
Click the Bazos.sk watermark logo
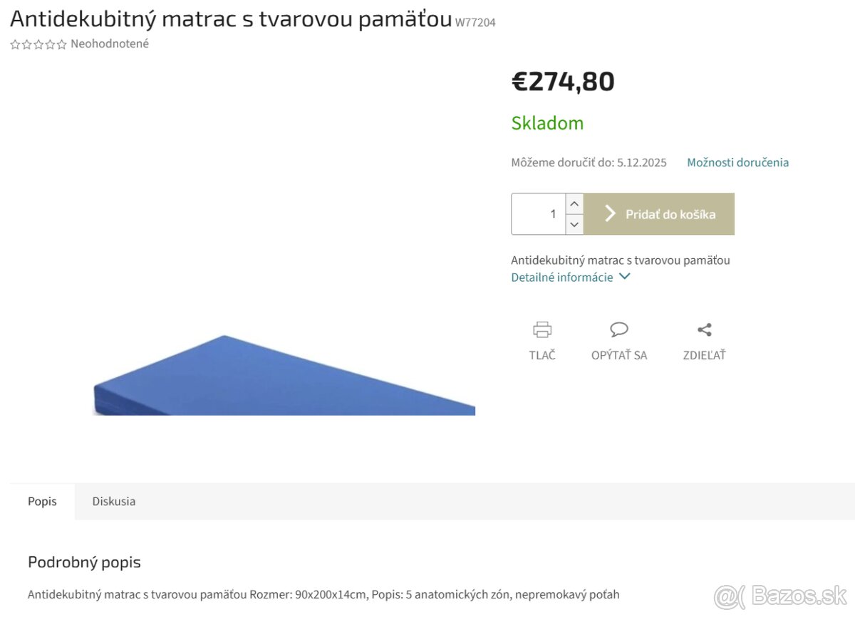[x=780, y=595]
